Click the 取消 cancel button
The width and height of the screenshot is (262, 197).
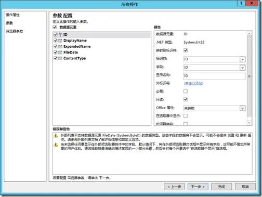pos(245,187)
